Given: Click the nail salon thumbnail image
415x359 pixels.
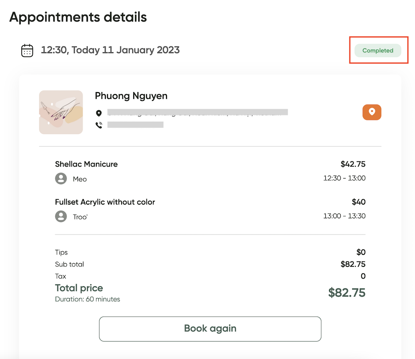Looking at the screenshot, I should click(x=61, y=112).
